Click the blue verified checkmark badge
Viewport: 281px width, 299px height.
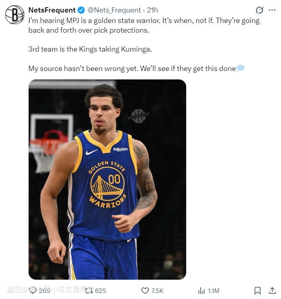click(x=81, y=10)
